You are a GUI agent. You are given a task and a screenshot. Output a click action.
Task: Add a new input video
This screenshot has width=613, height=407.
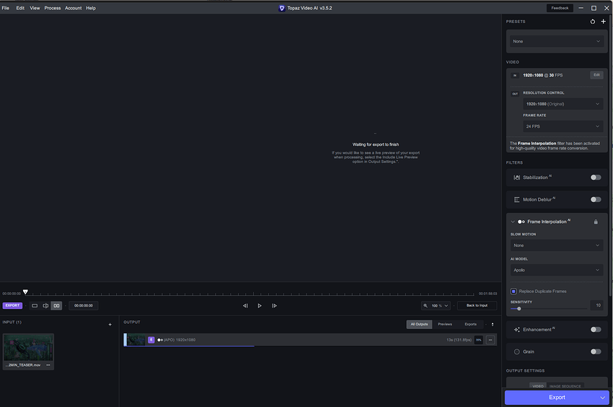pos(110,325)
